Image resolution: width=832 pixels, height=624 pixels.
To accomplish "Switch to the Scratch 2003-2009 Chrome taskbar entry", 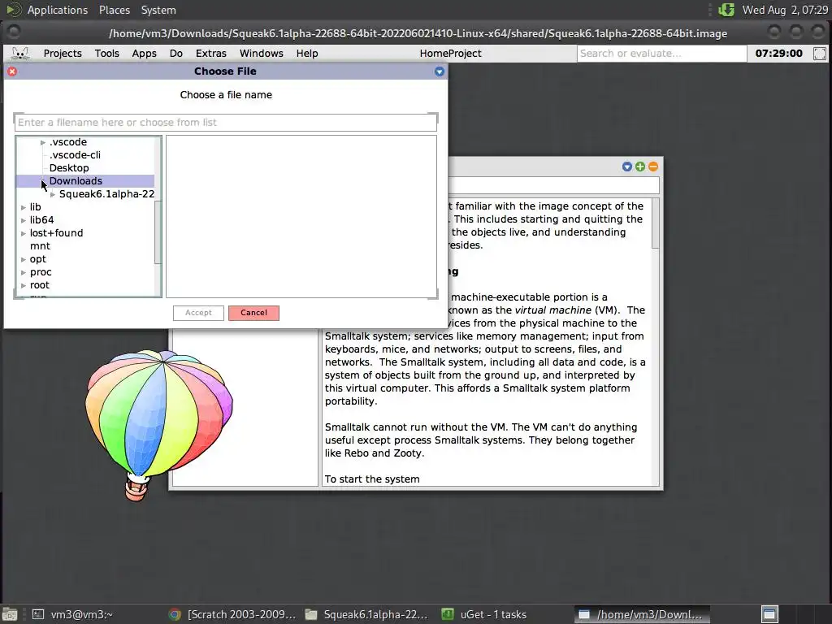I will pyautogui.click(x=232, y=614).
